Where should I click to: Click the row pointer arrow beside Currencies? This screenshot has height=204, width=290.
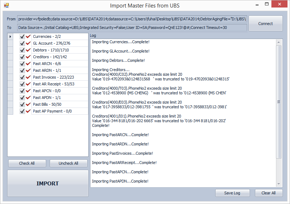coord(10,36)
